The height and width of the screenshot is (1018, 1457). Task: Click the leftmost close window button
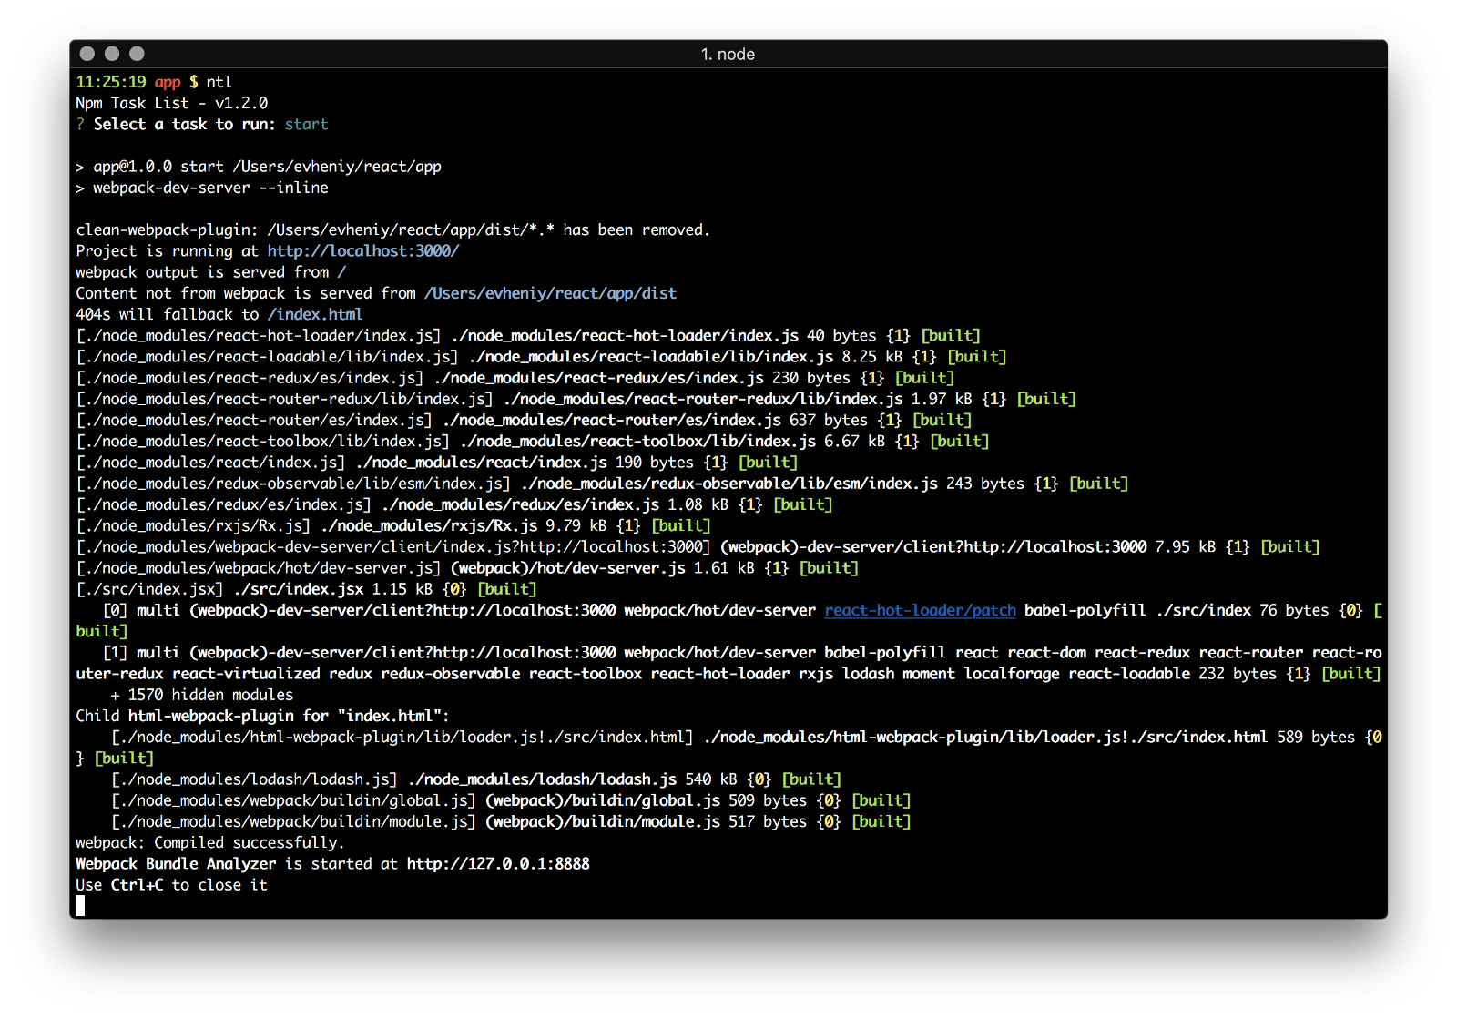(87, 54)
